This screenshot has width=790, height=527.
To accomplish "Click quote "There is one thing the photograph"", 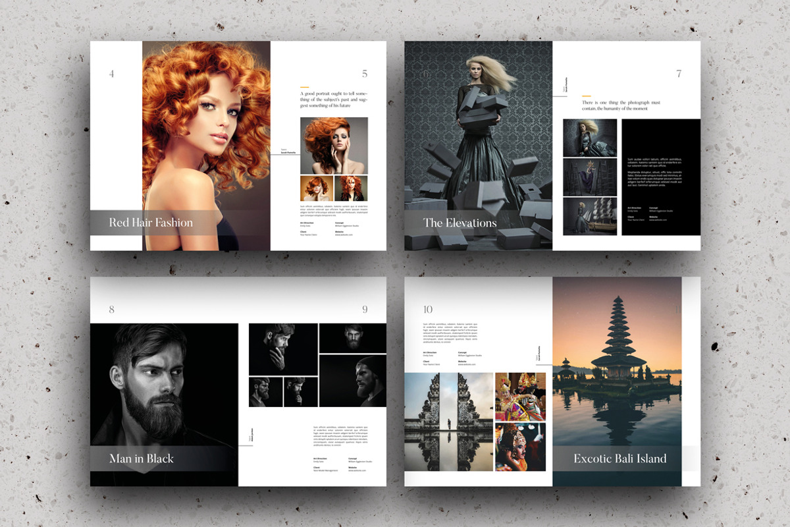I will [x=621, y=105].
